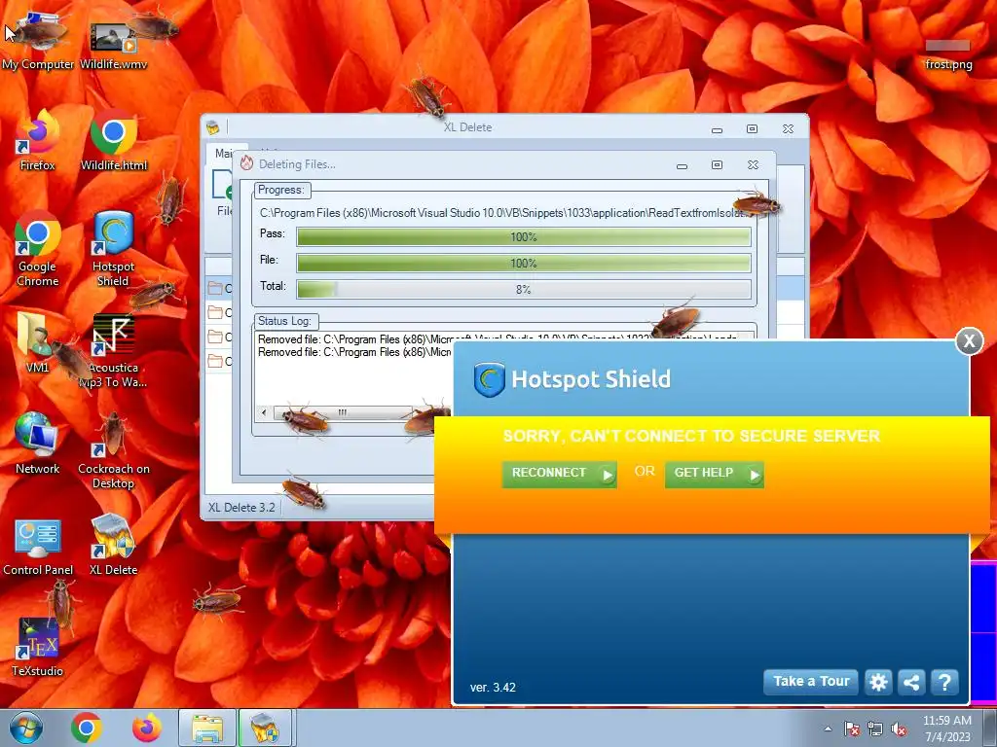Open Firefox from the taskbar
Viewport: 997px width, 747px height.
tap(147, 728)
